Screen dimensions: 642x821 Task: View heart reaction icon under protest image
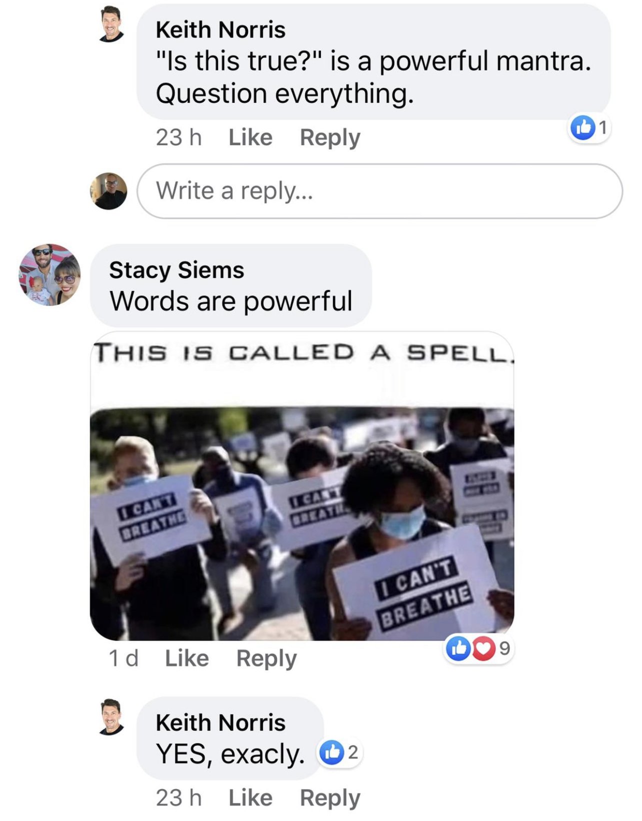pyautogui.click(x=482, y=648)
